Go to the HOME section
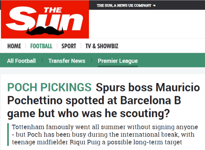205x150 pixels. 14,46
